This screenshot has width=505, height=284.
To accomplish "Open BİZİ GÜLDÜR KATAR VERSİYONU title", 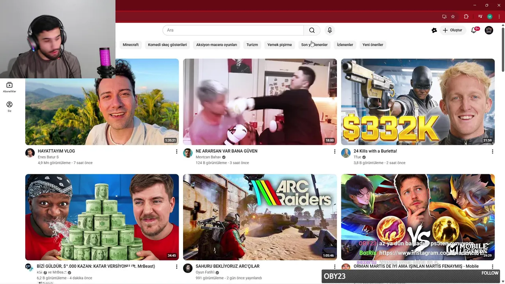I will coord(96,266).
